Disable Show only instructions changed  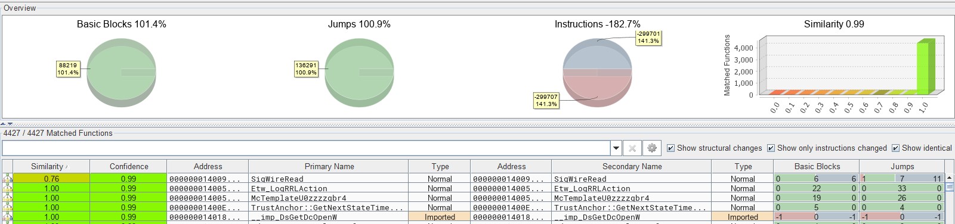pyautogui.click(x=771, y=148)
